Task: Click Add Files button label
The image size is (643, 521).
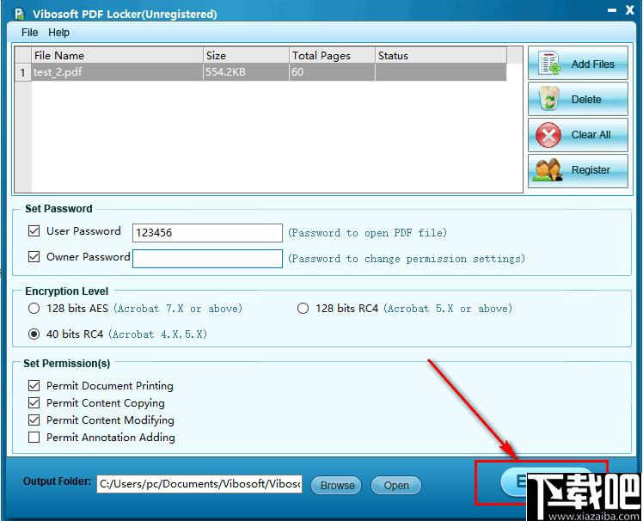Action: coord(592,64)
